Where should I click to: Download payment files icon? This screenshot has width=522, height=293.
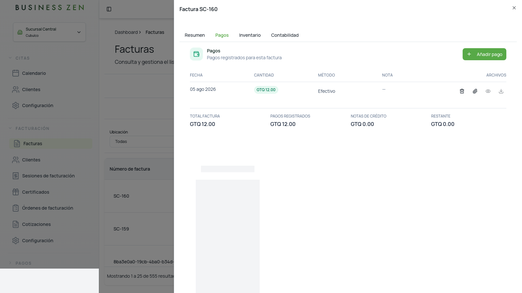(501, 91)
